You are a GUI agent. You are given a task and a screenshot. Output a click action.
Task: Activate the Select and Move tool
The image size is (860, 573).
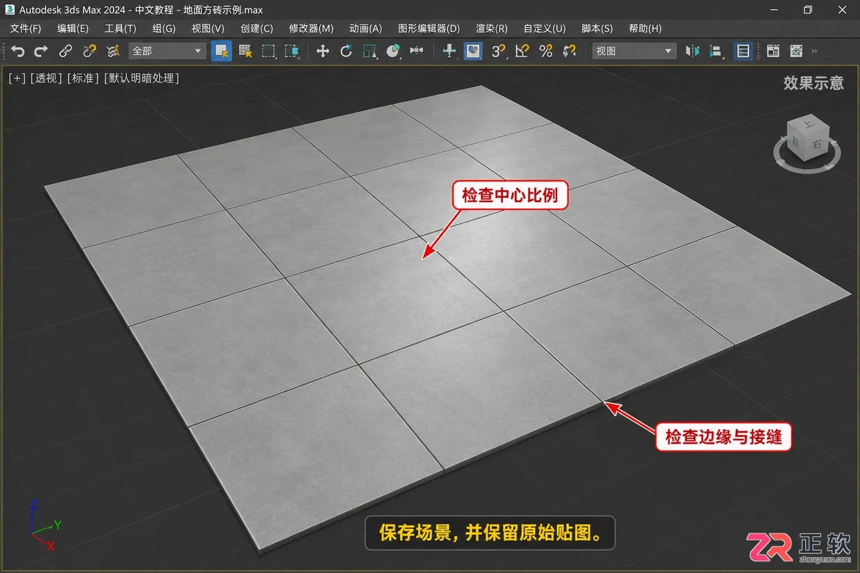click(x=322, y=51)
